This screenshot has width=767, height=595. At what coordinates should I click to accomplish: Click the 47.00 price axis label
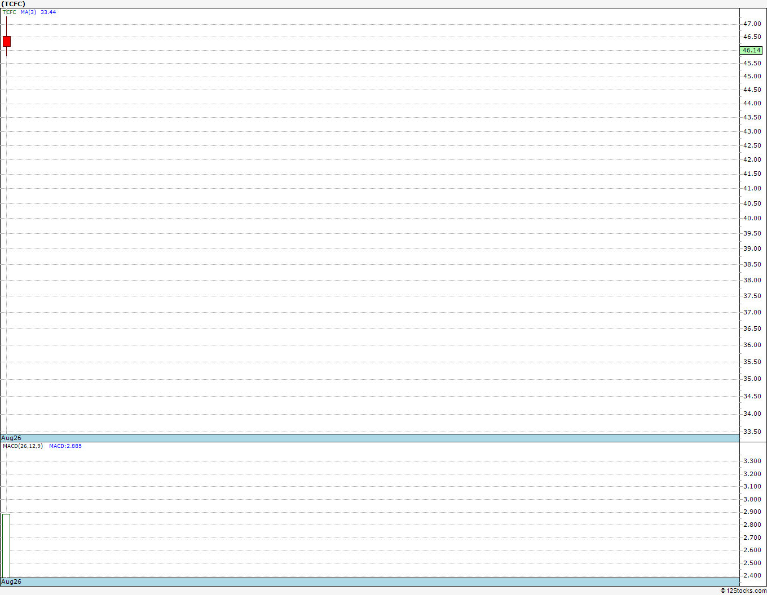coord(752,24)
